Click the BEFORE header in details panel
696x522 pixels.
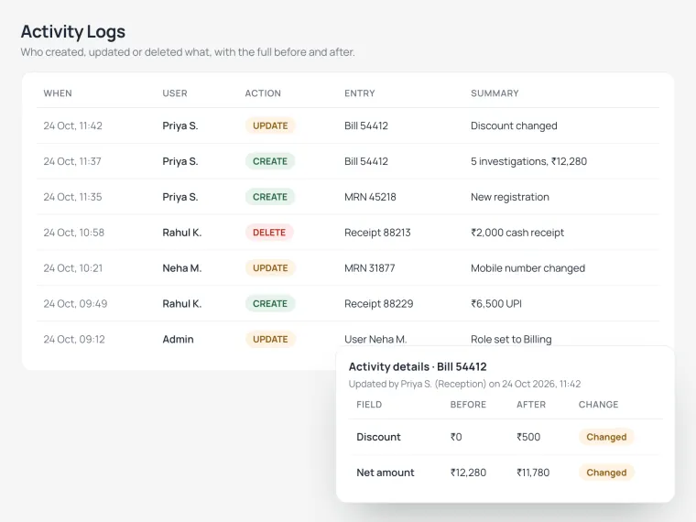468,405
